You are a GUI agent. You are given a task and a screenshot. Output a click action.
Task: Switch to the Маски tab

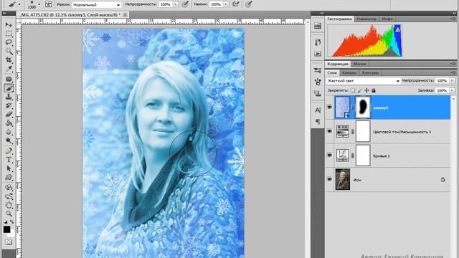click(359, 64)
